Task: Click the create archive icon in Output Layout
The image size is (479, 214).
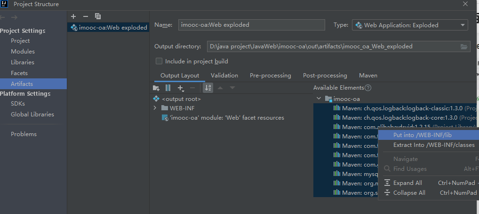Action: click(168, 88)
